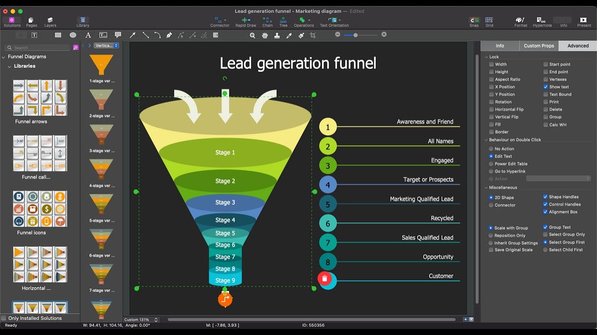Toggle Snap in the toolbar

pyautogui.click(x=474, y=22)
